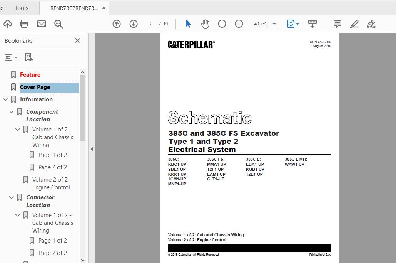Go to previous page arrow
The width and height of the screenshot is (396, 263).
click(117, 24)
